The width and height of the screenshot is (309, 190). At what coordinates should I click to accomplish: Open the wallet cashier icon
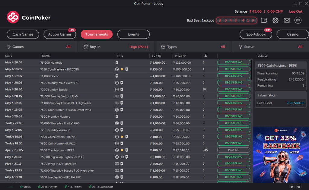(x=264, y=20)
